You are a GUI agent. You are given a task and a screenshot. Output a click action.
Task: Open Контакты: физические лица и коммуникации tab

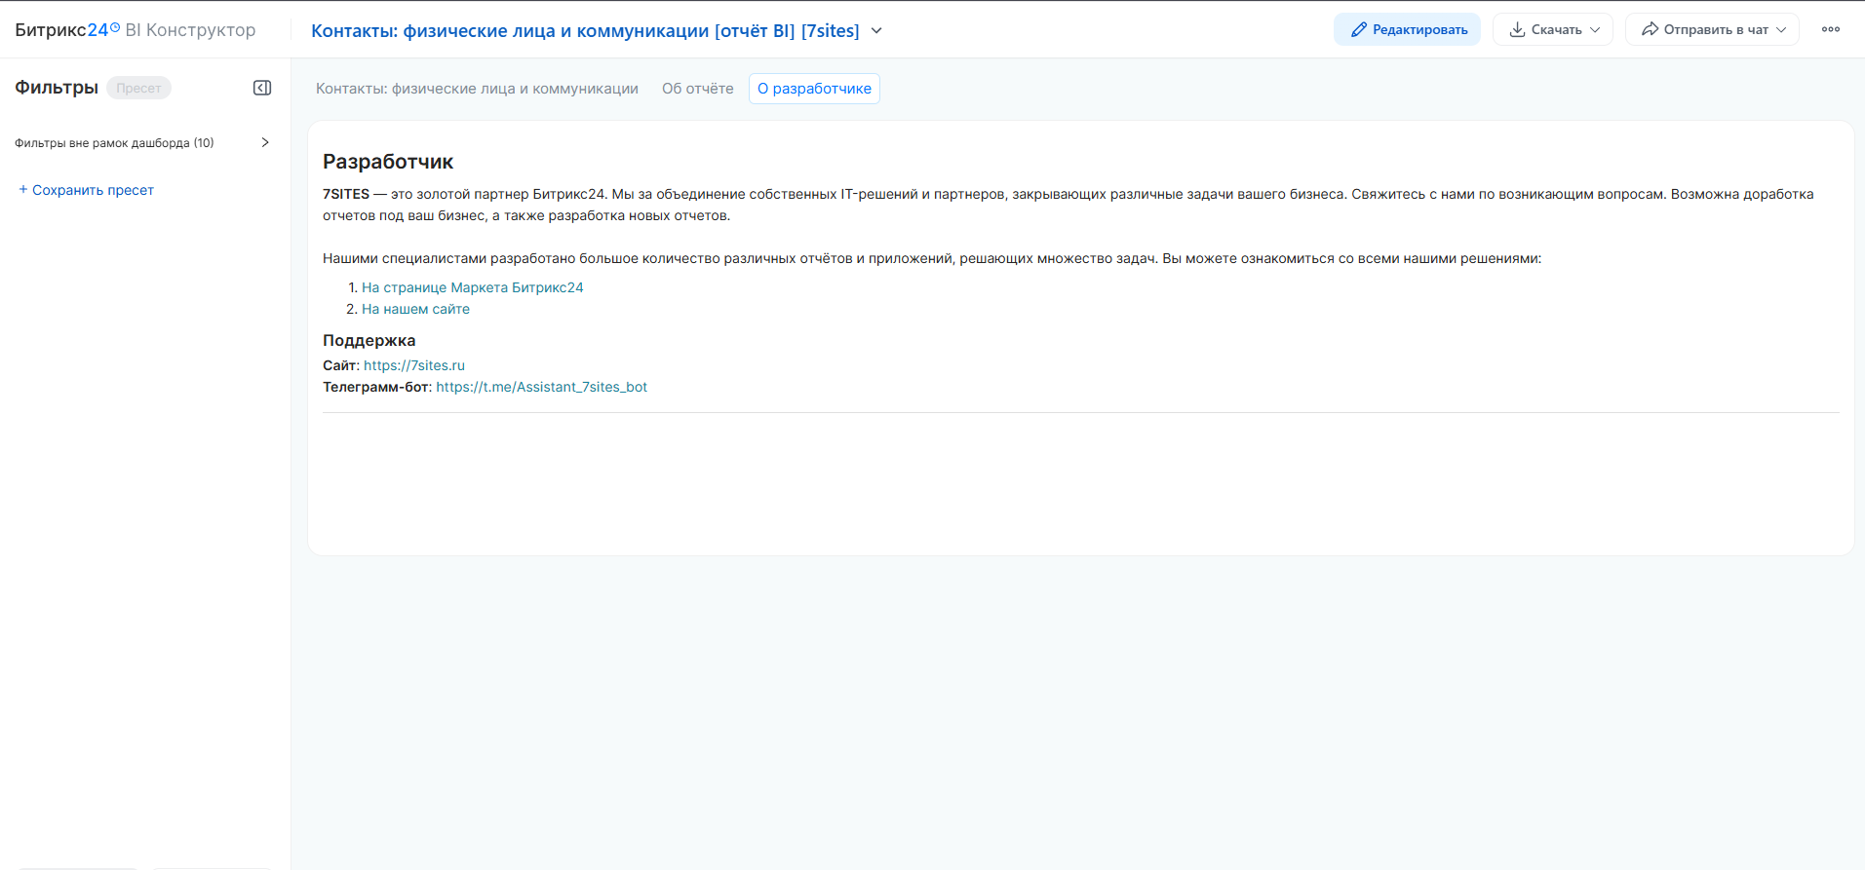coord(477,89)
